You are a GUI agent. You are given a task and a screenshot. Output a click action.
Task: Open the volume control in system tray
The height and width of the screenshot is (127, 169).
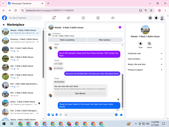[148, 124]
